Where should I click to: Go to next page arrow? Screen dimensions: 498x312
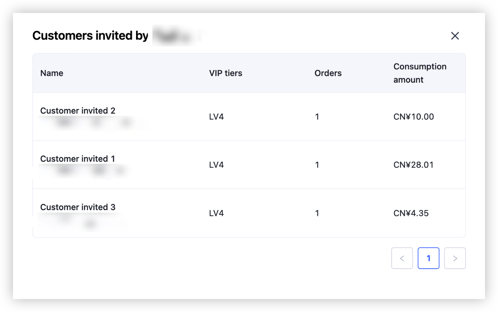click(455, 258)
